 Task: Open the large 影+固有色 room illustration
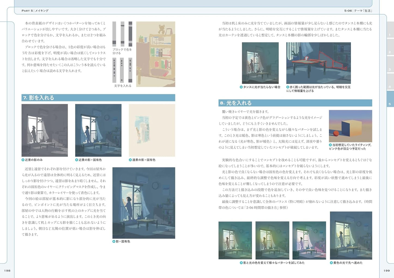point(144,203)
